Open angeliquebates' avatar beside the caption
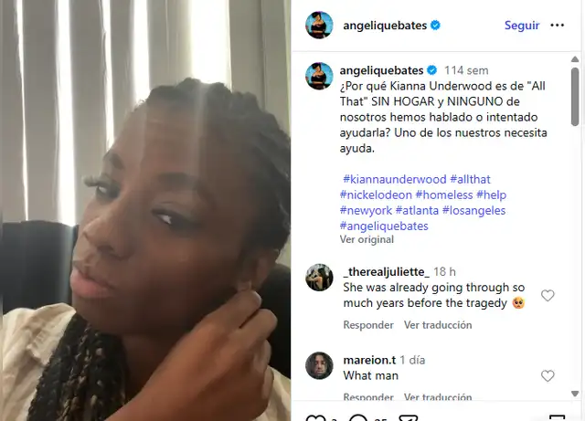Screen dimensions: 585x421 coord(319,76)
